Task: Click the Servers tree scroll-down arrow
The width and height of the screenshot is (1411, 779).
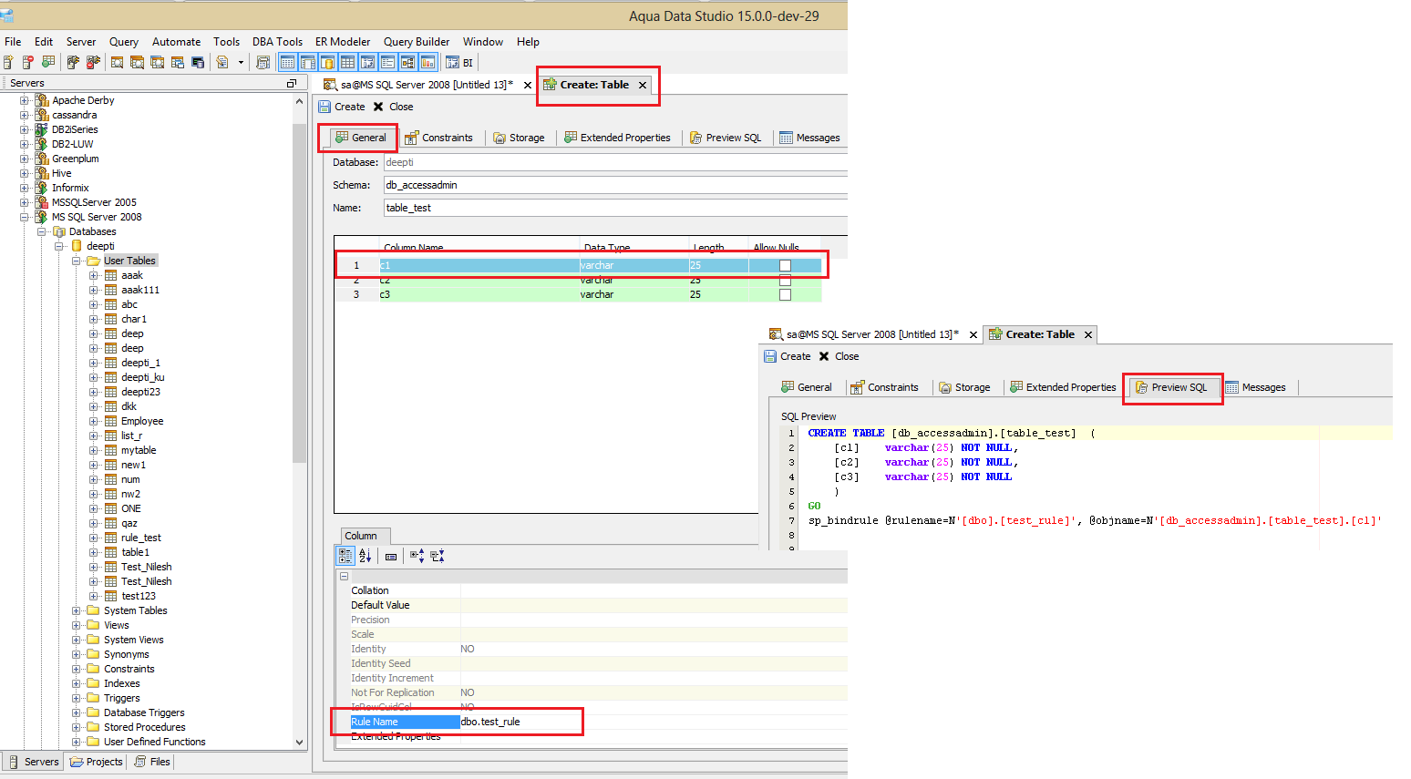Action: coord(300,743)
